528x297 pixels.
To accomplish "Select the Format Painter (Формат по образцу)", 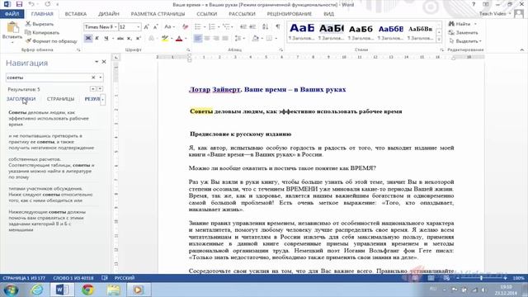I will [x=51, y=41].
